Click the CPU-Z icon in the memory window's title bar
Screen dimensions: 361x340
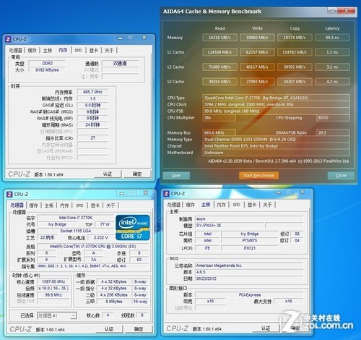[x=8, y=39]
